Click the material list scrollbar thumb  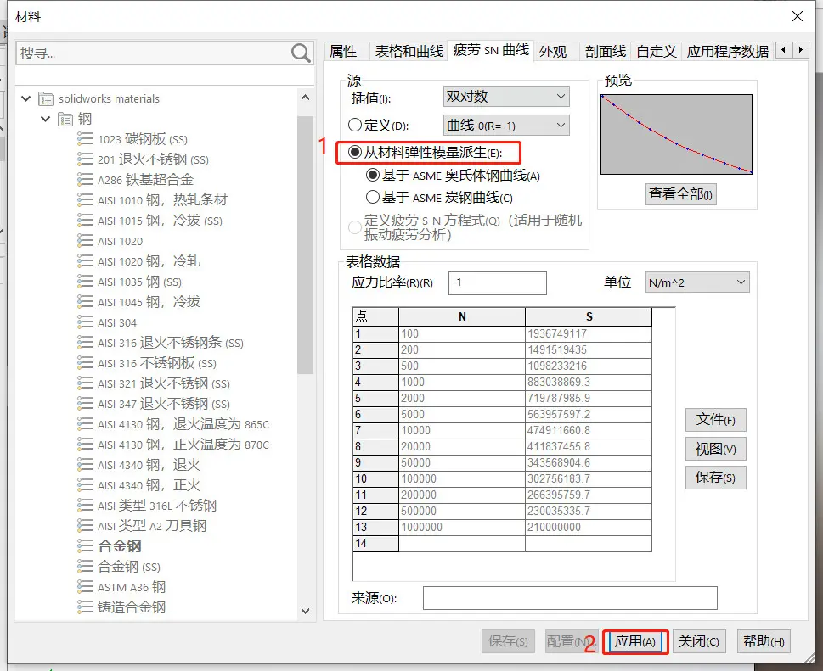point(305,245)
